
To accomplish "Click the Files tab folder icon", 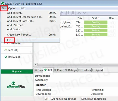I will pos(36,70).
